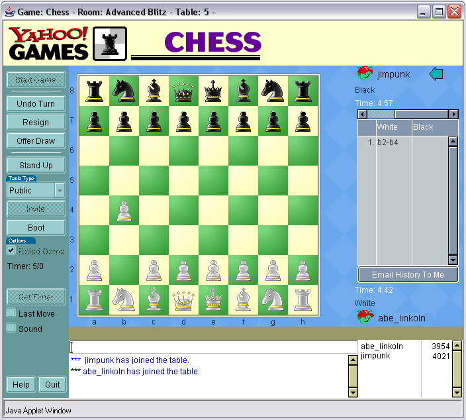The width and height of the screenshot is (466, 420).
Task: Click chat log scroll down arrow
Action: [353, 393]
